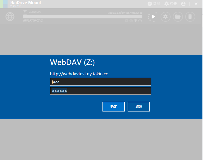The height and width of the screenshot is (160, 203).
Task: Click the RaiDrive Mount app logo
Action: point(4,4)
